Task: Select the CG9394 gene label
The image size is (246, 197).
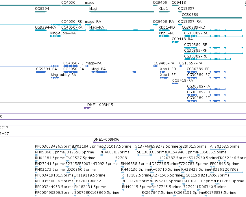Action: tap(42, 9)
